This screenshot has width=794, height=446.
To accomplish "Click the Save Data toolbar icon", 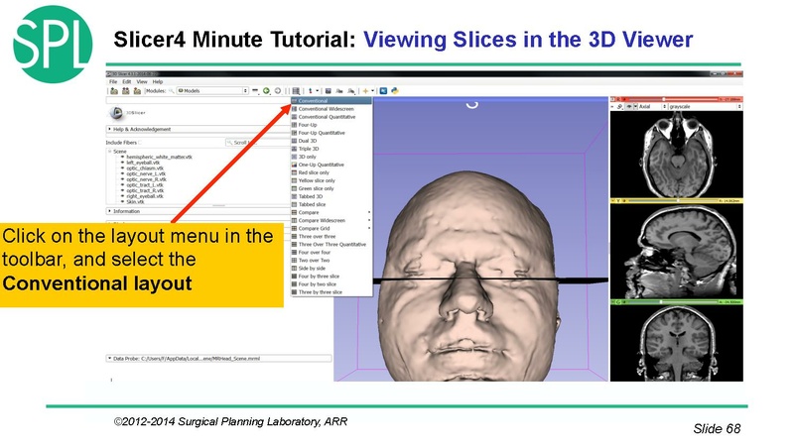I will pyautogui.click(x=137, y=91).
